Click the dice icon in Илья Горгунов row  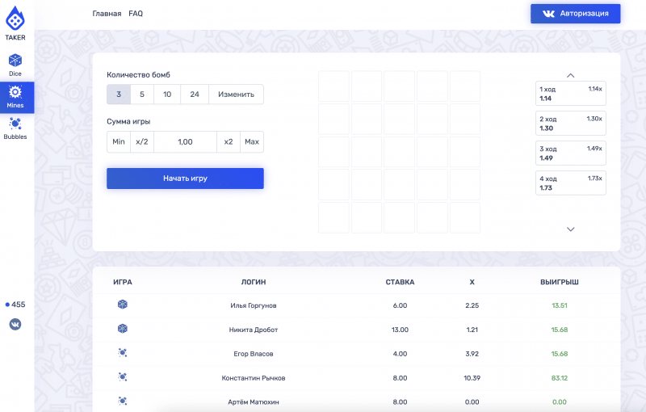pyautogui.click(x=123, y=305)
